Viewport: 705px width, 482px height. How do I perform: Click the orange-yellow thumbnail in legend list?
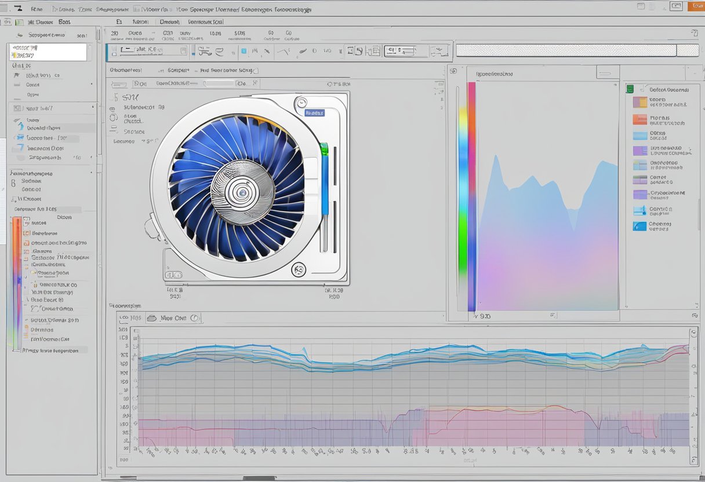click(x=639, y=103)
